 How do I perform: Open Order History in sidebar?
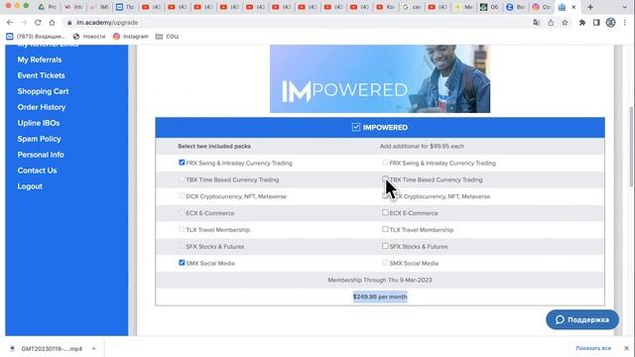[42, 107]
